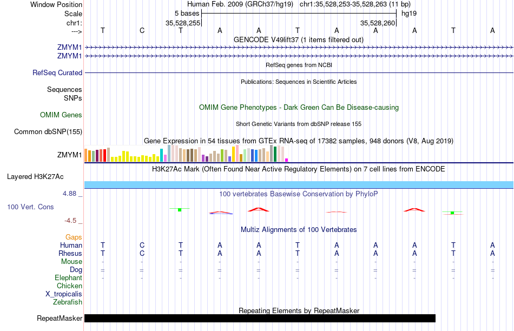Click the C base in the Rhesus alignment row
Viewport: 514px width, 331px height.
142,253
